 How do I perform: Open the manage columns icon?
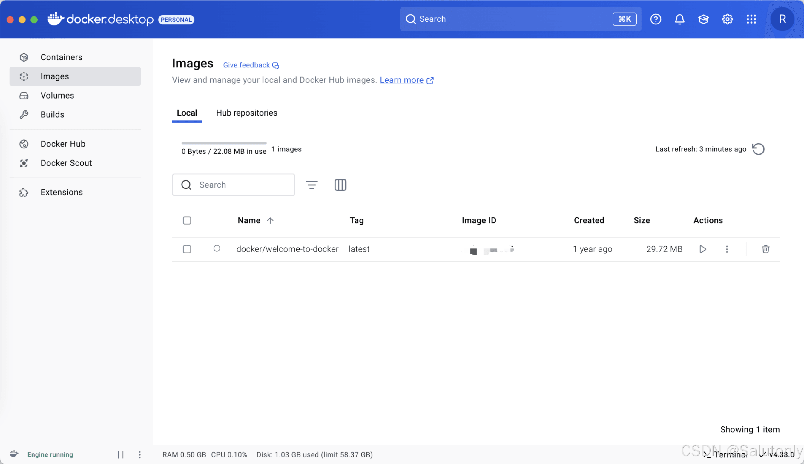pos(340,185)
